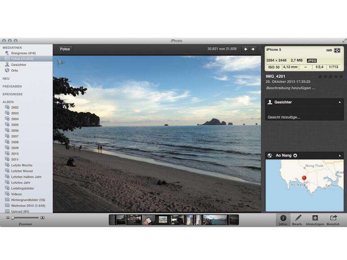The width and height of the screenshot is (347, 260).
Task: Go to next photo with right arrow
Action: click(x=253, y=49)
